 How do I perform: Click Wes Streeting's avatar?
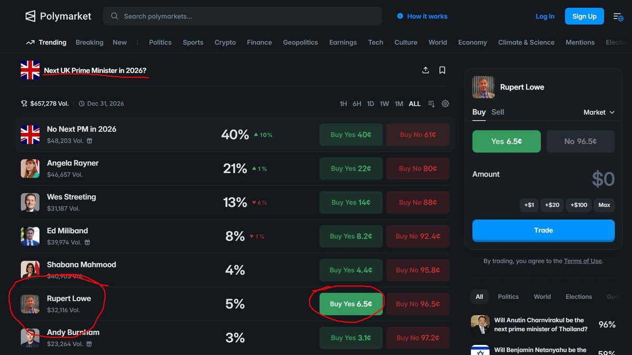(x=30, y=202)
